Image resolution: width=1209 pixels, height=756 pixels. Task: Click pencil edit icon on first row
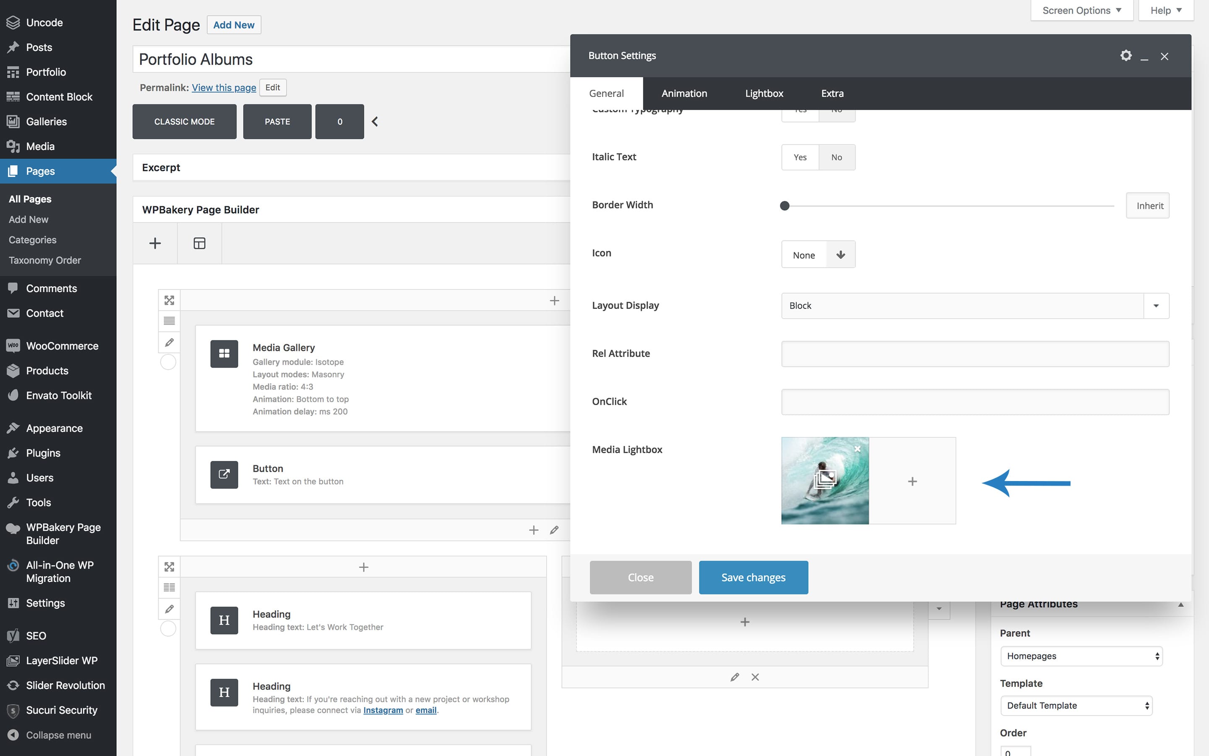[169, 343]
